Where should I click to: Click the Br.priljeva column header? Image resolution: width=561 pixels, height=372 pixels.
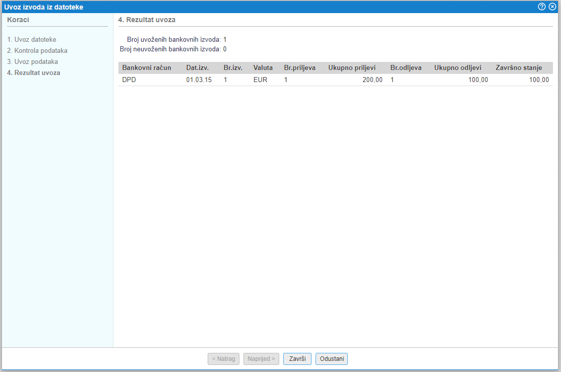[299, 67]
